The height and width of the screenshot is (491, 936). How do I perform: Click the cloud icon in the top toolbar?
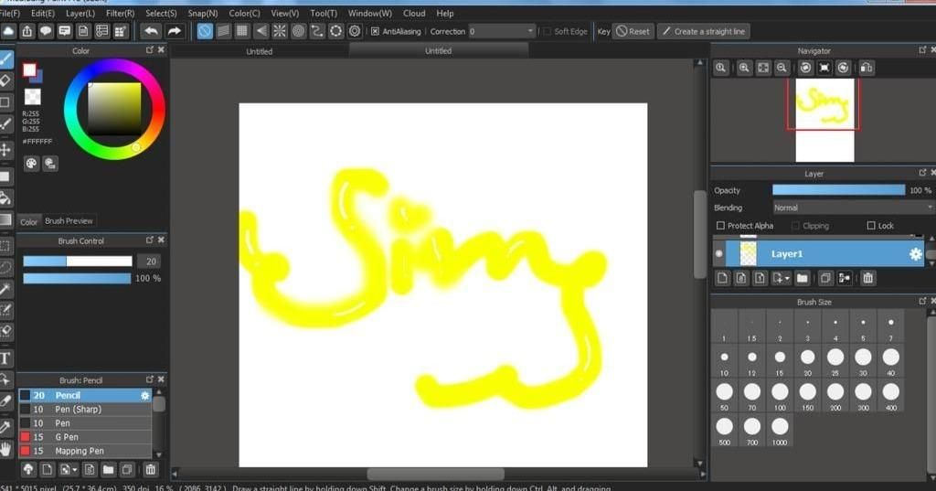(8, 31)
